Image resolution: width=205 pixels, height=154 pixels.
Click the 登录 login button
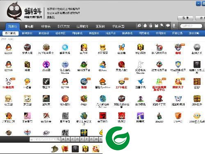(x=185, y=18)
